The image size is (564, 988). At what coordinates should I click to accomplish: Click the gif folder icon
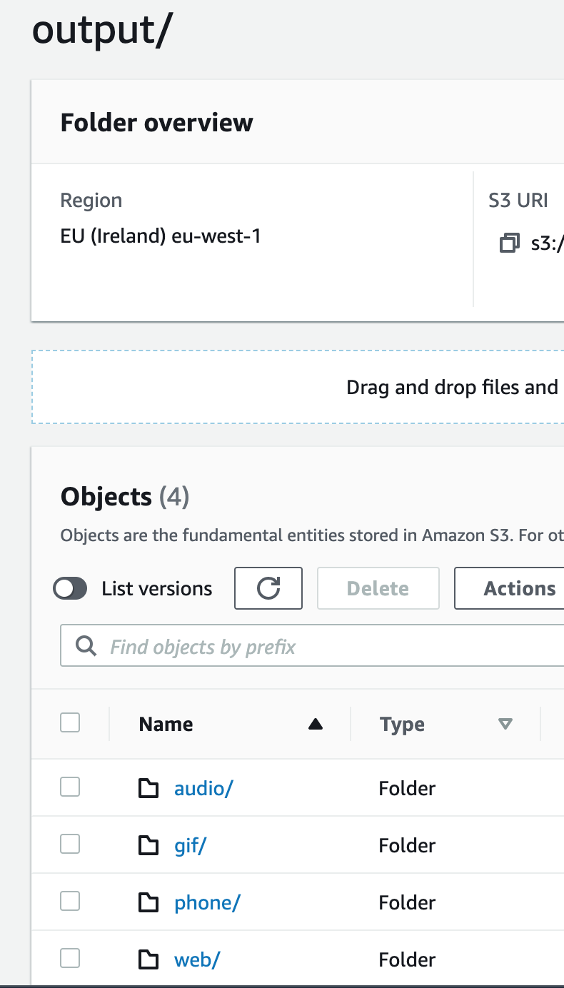[148, 845]
